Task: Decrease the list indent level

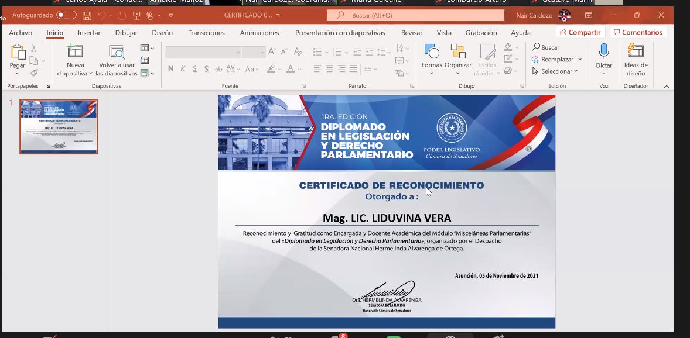Action: (357, 52)
